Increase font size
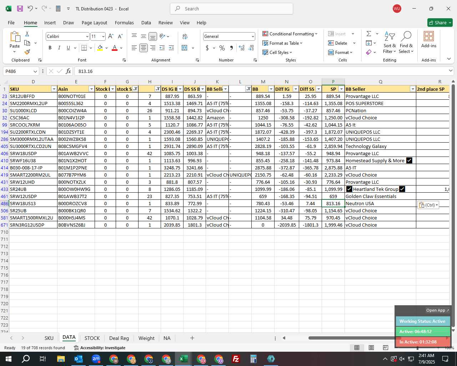 point(111,36)
